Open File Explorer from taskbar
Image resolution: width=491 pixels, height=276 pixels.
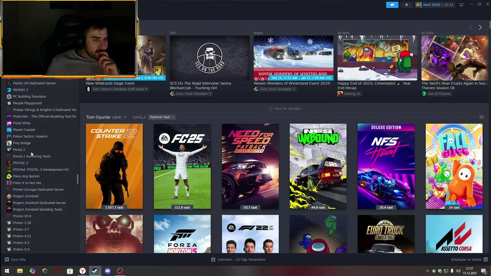[20, 271]
